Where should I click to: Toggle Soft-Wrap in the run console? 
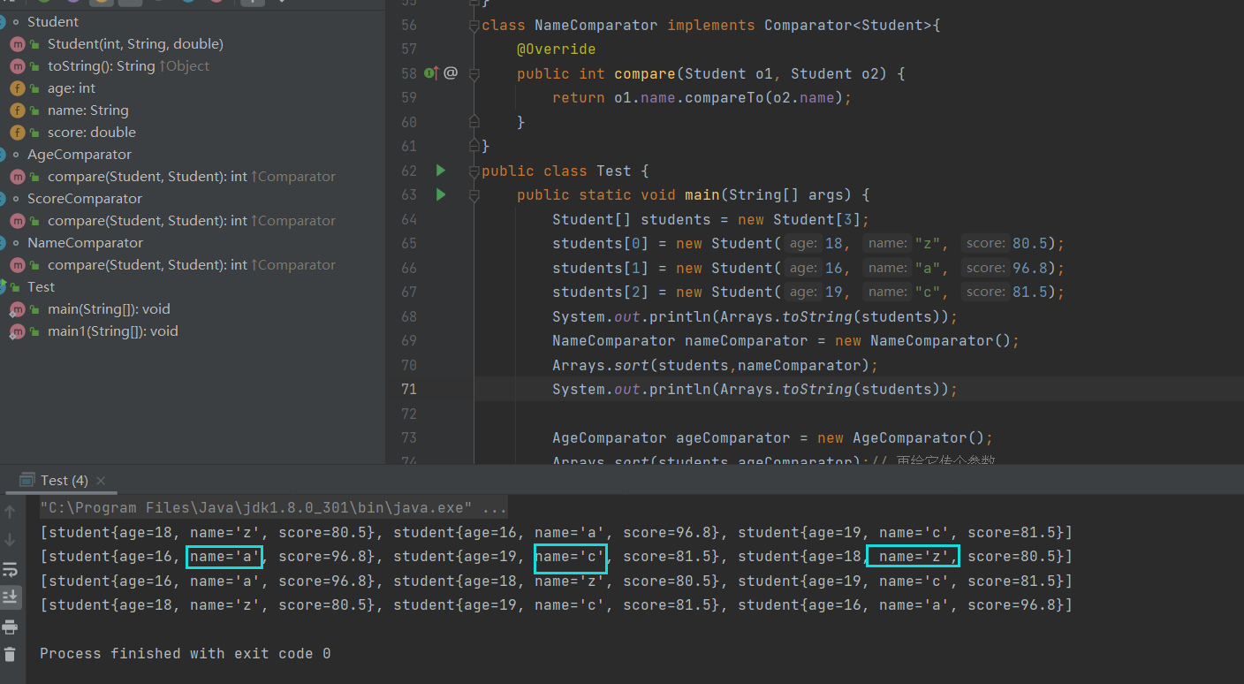pyautogui.click(x=10, y=568)
